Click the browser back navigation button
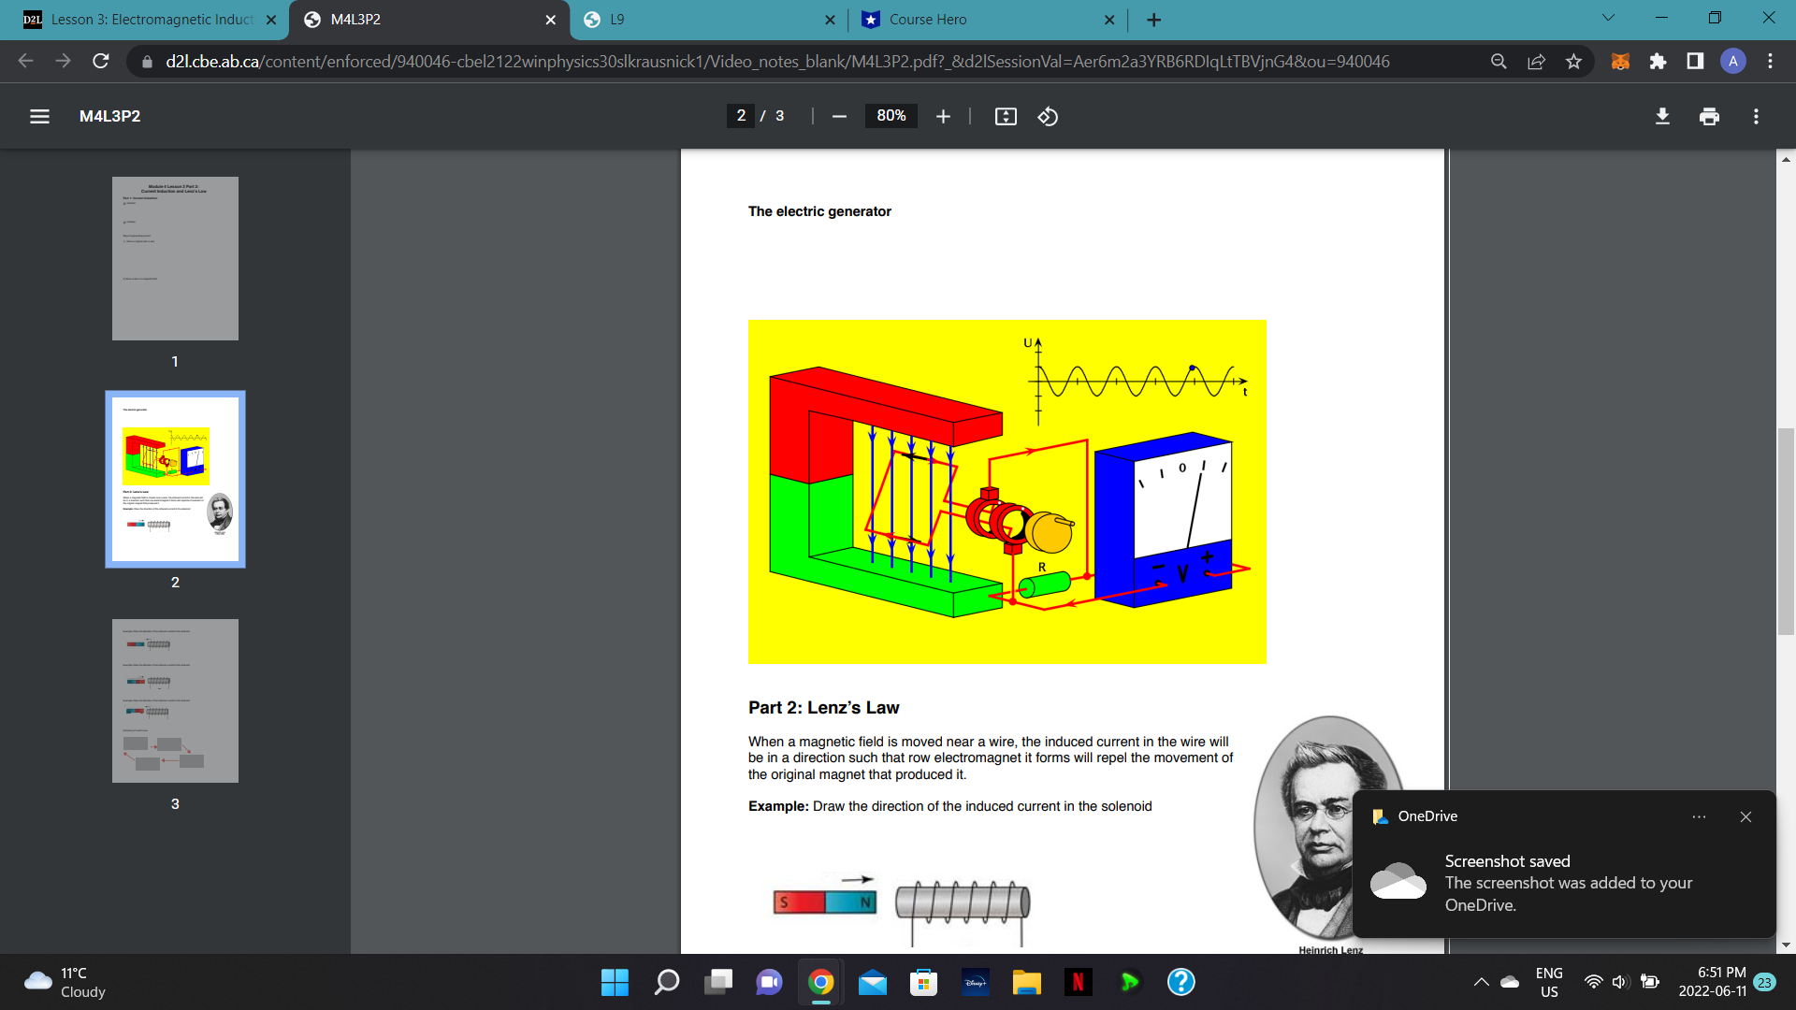1796x1010 pixels. pyautogui.click(x=24, y=61)
